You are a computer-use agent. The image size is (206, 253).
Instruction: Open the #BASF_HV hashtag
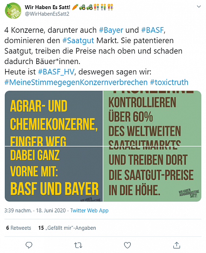(56, 72)
